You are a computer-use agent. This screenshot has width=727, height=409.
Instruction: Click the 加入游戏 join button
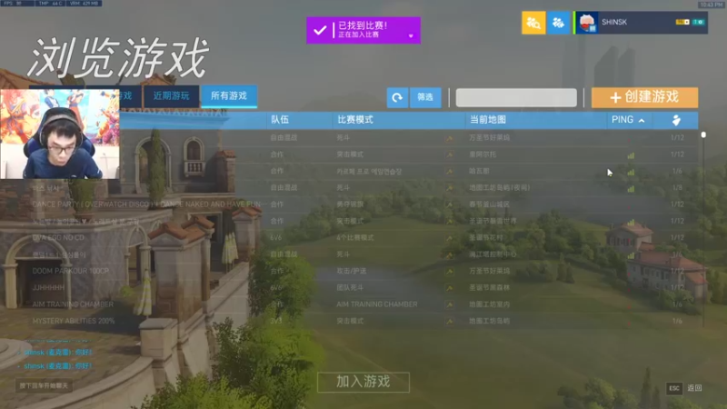tap(363, 382)
